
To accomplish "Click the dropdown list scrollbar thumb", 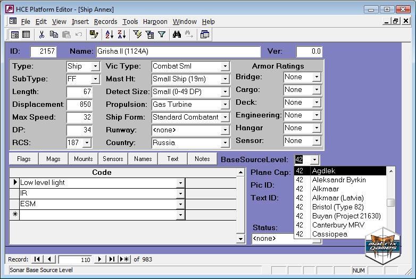I will tap(390, 202).
